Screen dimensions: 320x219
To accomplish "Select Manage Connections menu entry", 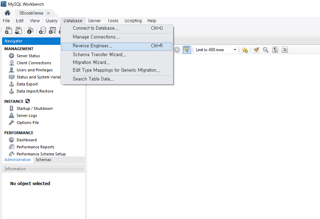I will tap(117, 37).
